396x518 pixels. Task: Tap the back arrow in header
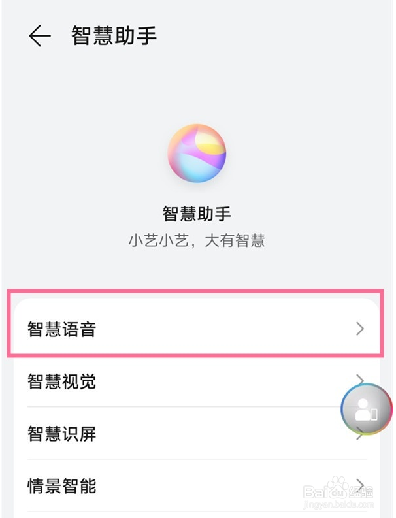point(40,36)
